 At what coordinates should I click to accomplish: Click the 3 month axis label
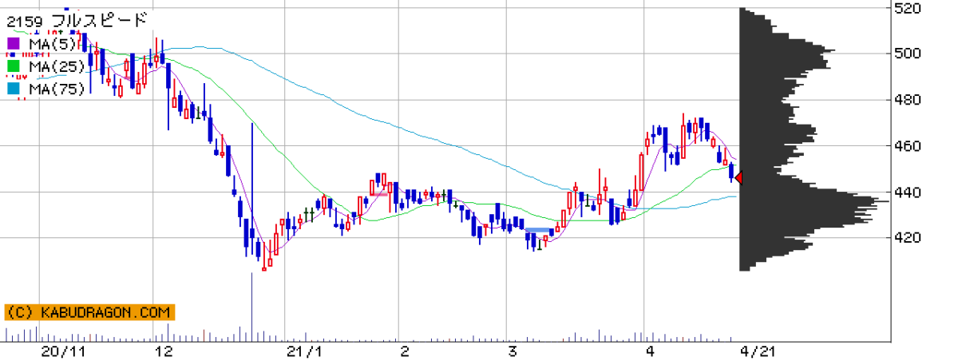[512, 351]
